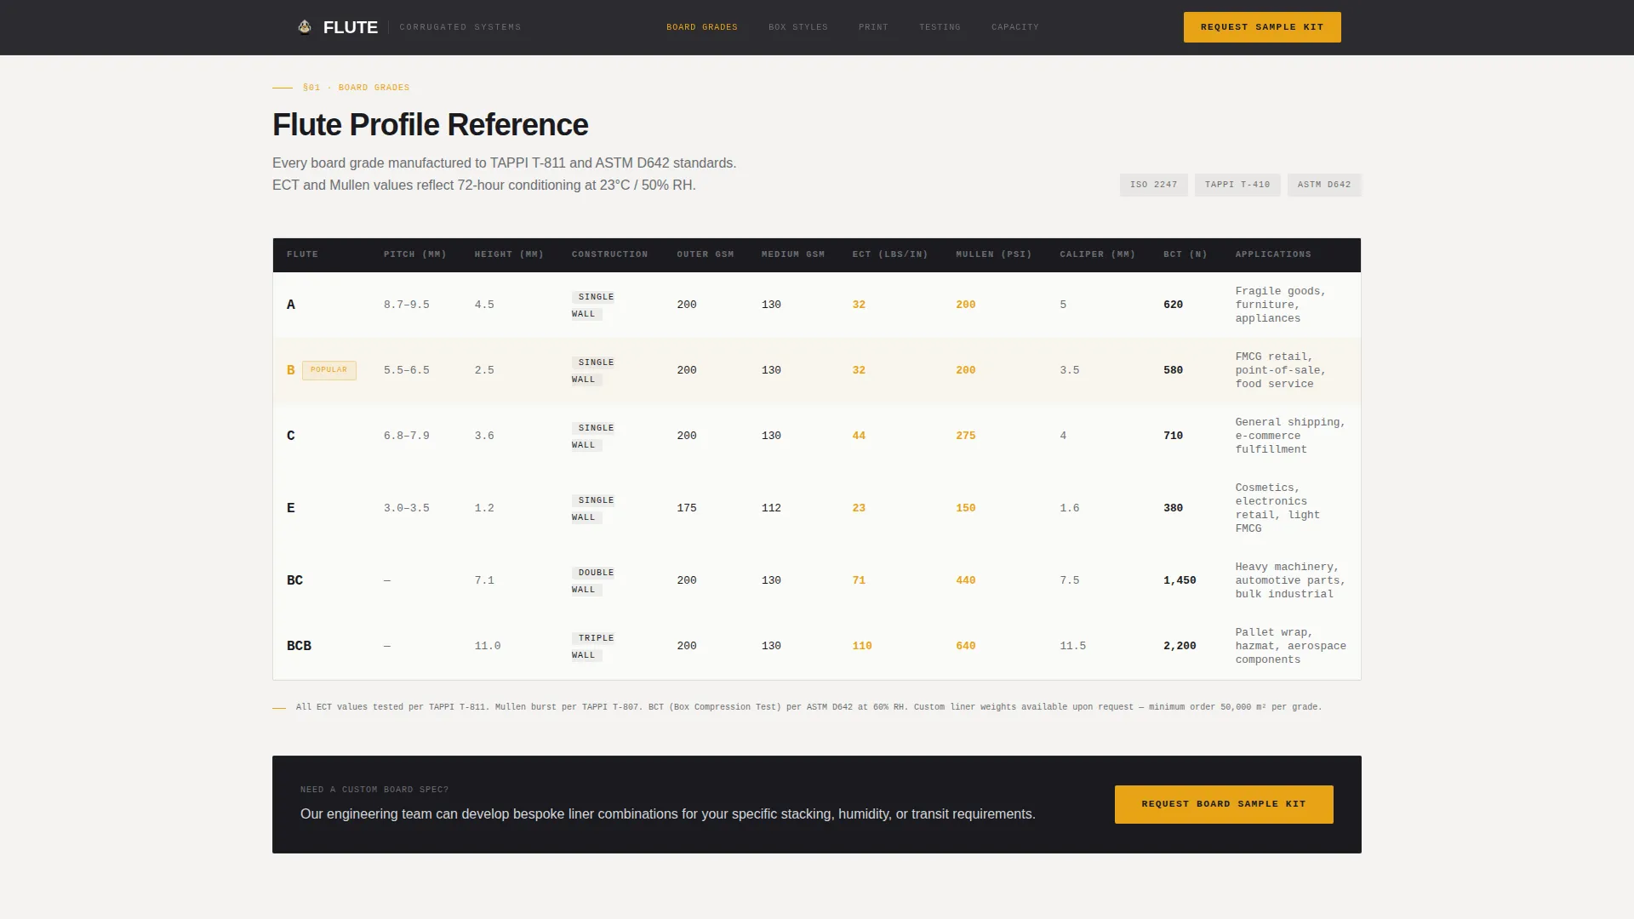Click the FLUTE logo icon
This screenshot has width=1634, height=919.
coord(305,27)
